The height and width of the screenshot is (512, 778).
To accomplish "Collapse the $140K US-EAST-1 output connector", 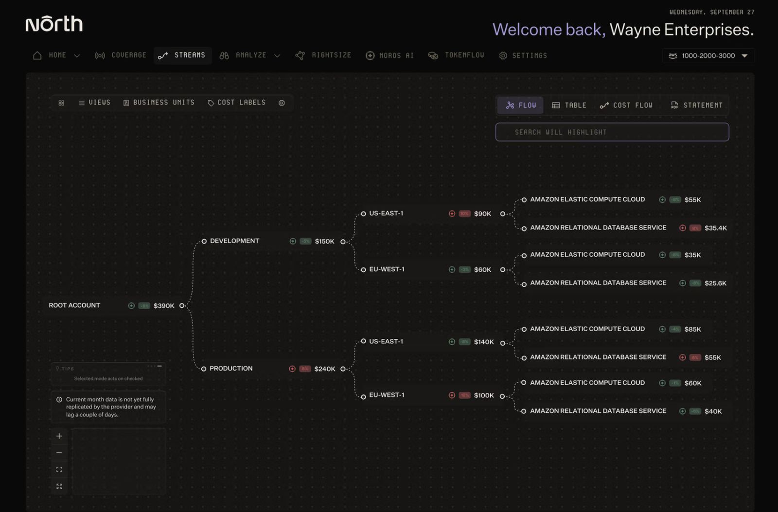I will tap(502, 343).
